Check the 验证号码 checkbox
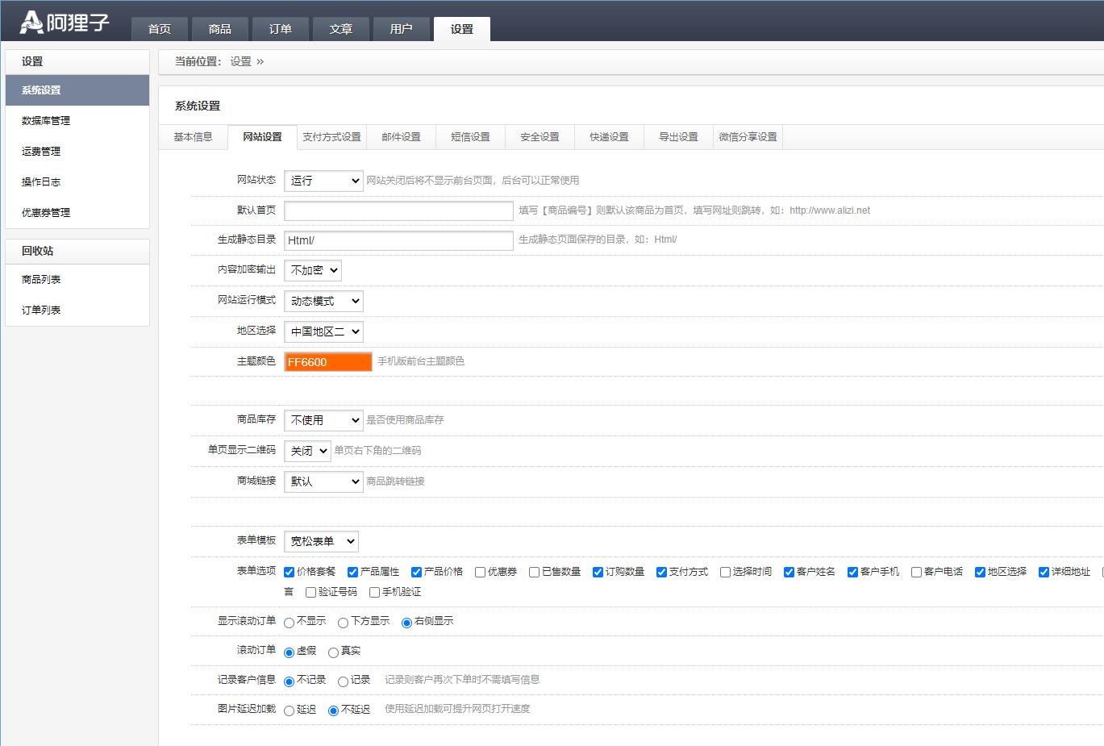The image size is (1104, 746). tap(310, 592)
